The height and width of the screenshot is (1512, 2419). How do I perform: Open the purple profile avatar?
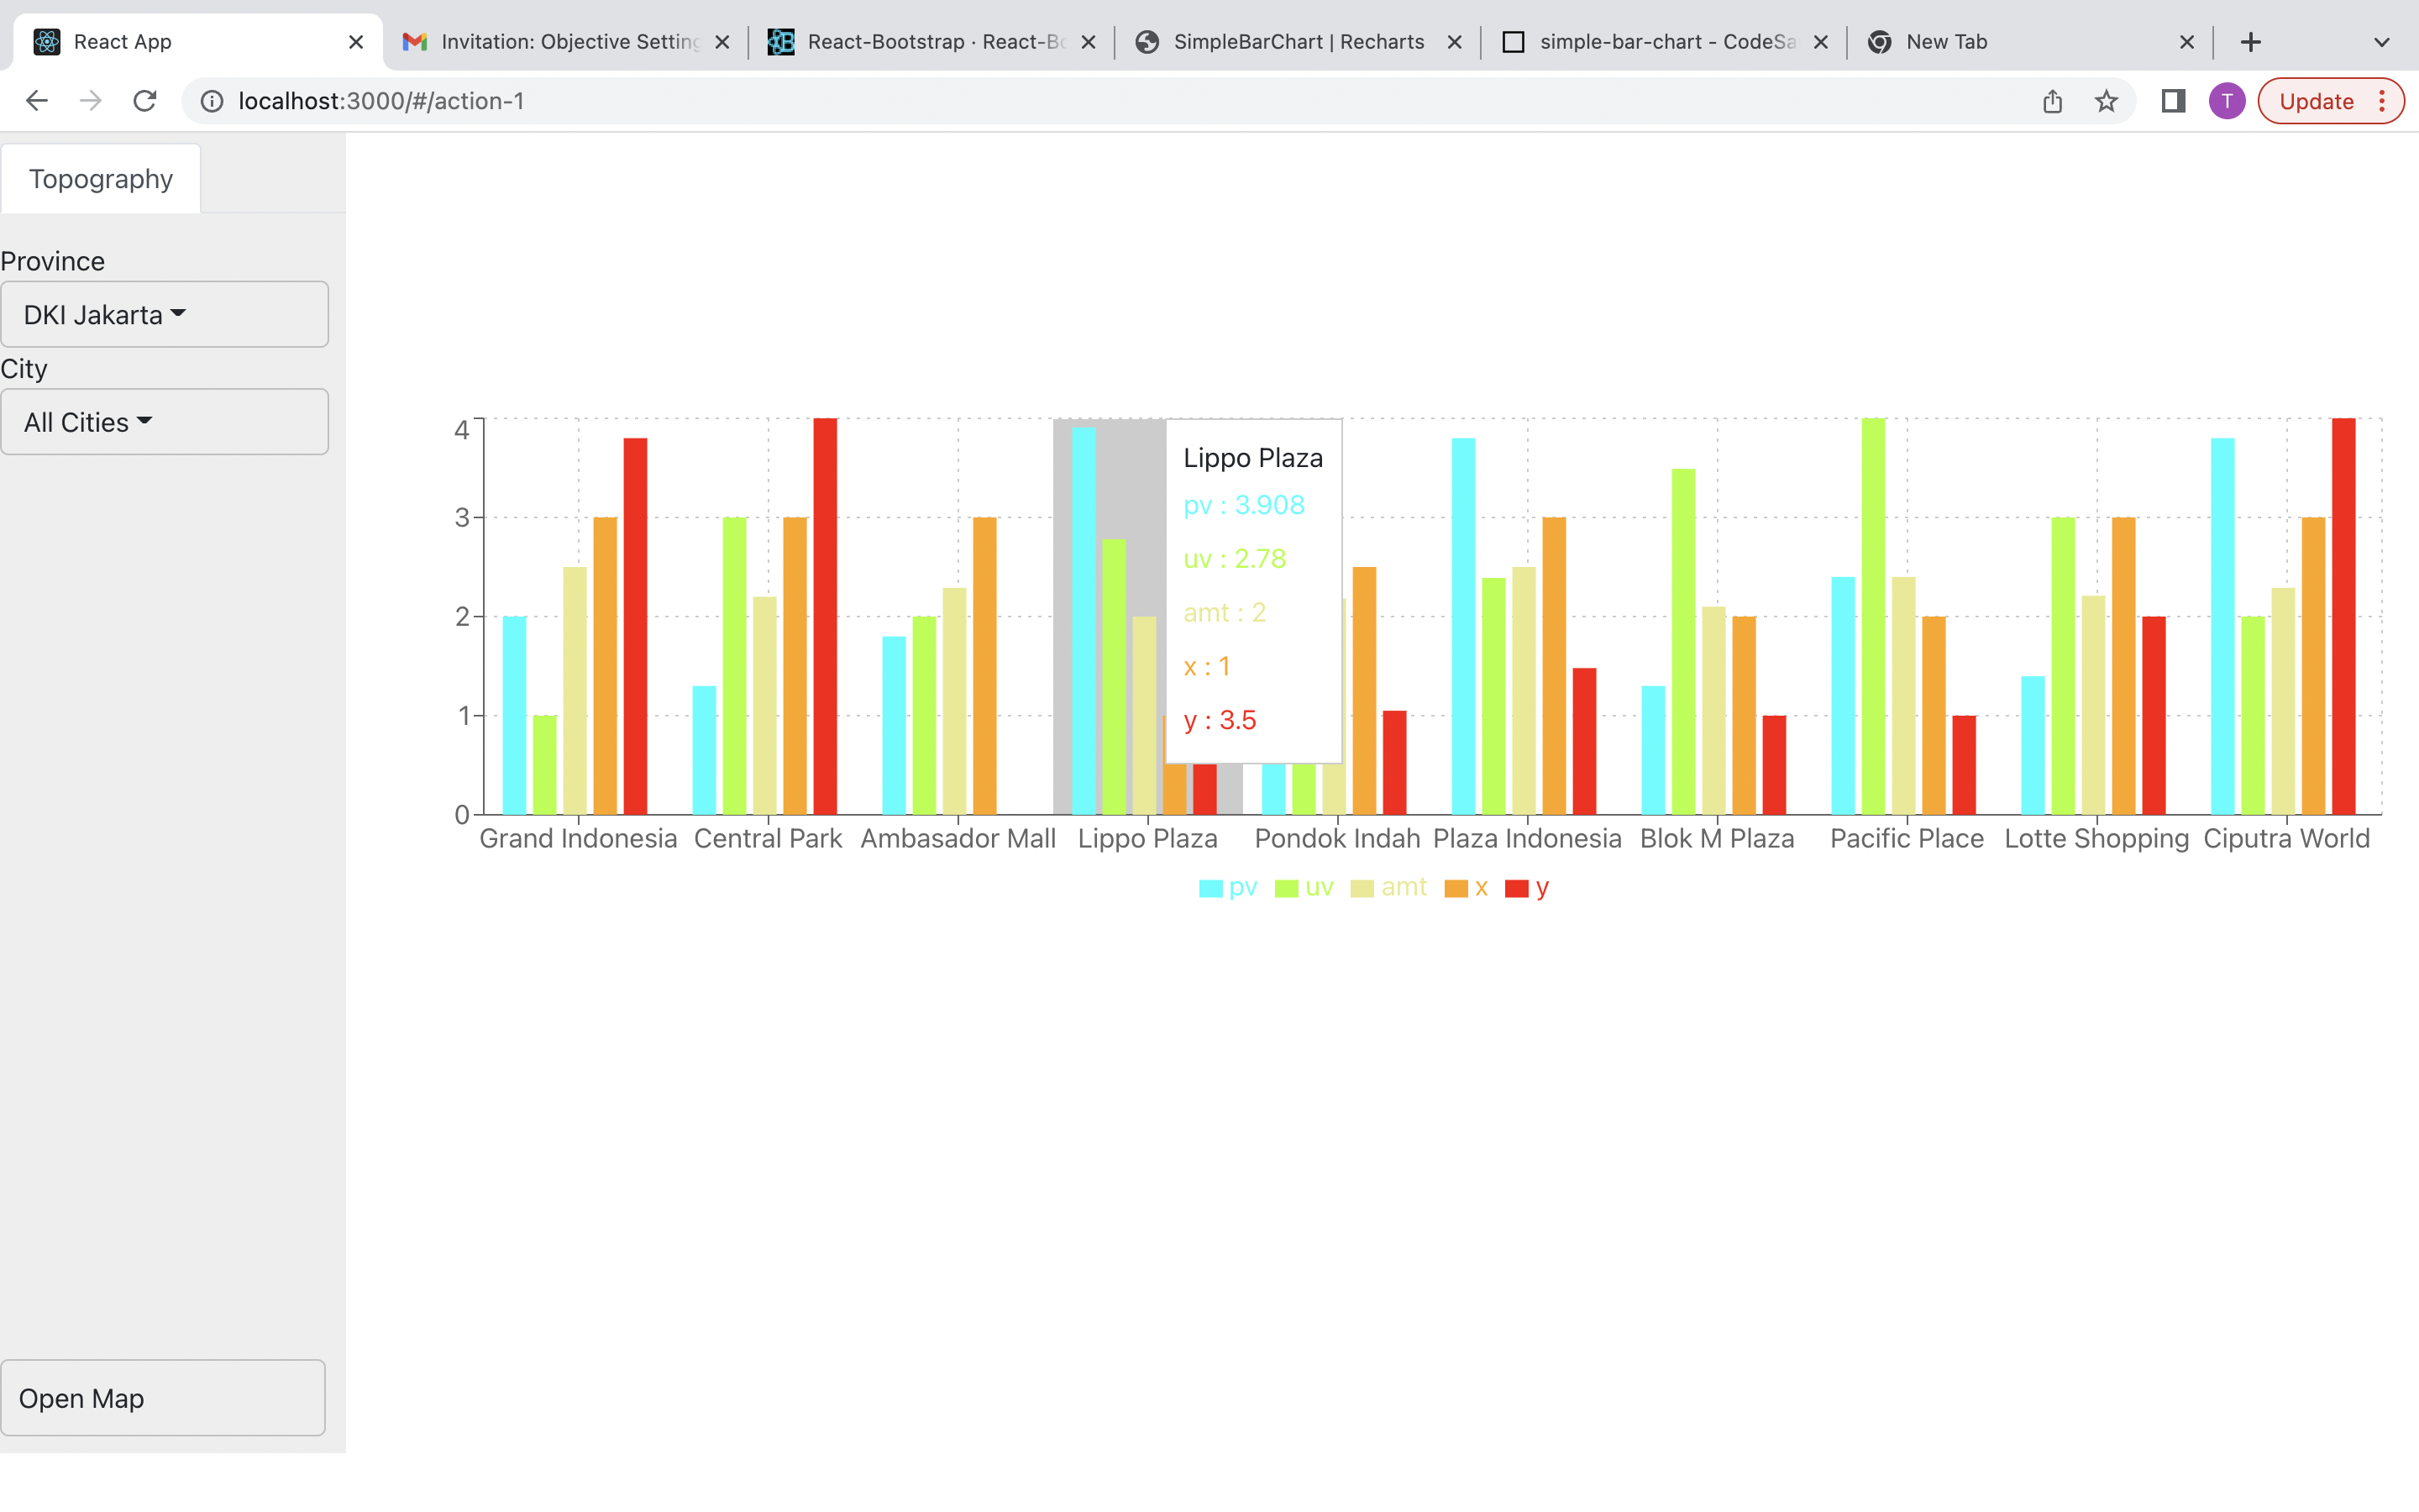[x=2226, y=101]
